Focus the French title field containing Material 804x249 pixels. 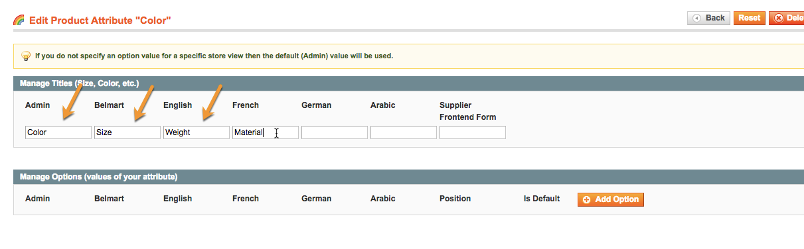(x=266, y=132)
